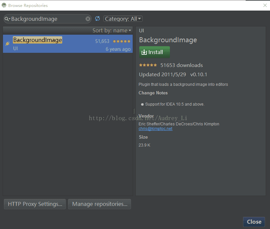Open Manage repositories dialog
This screenshot has height=229, width=270.
point(99,204)
